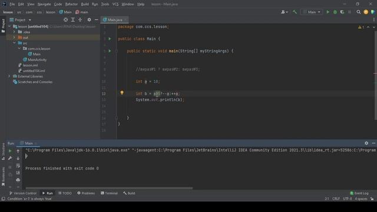Build project with the hammer icon

point(295,12)
